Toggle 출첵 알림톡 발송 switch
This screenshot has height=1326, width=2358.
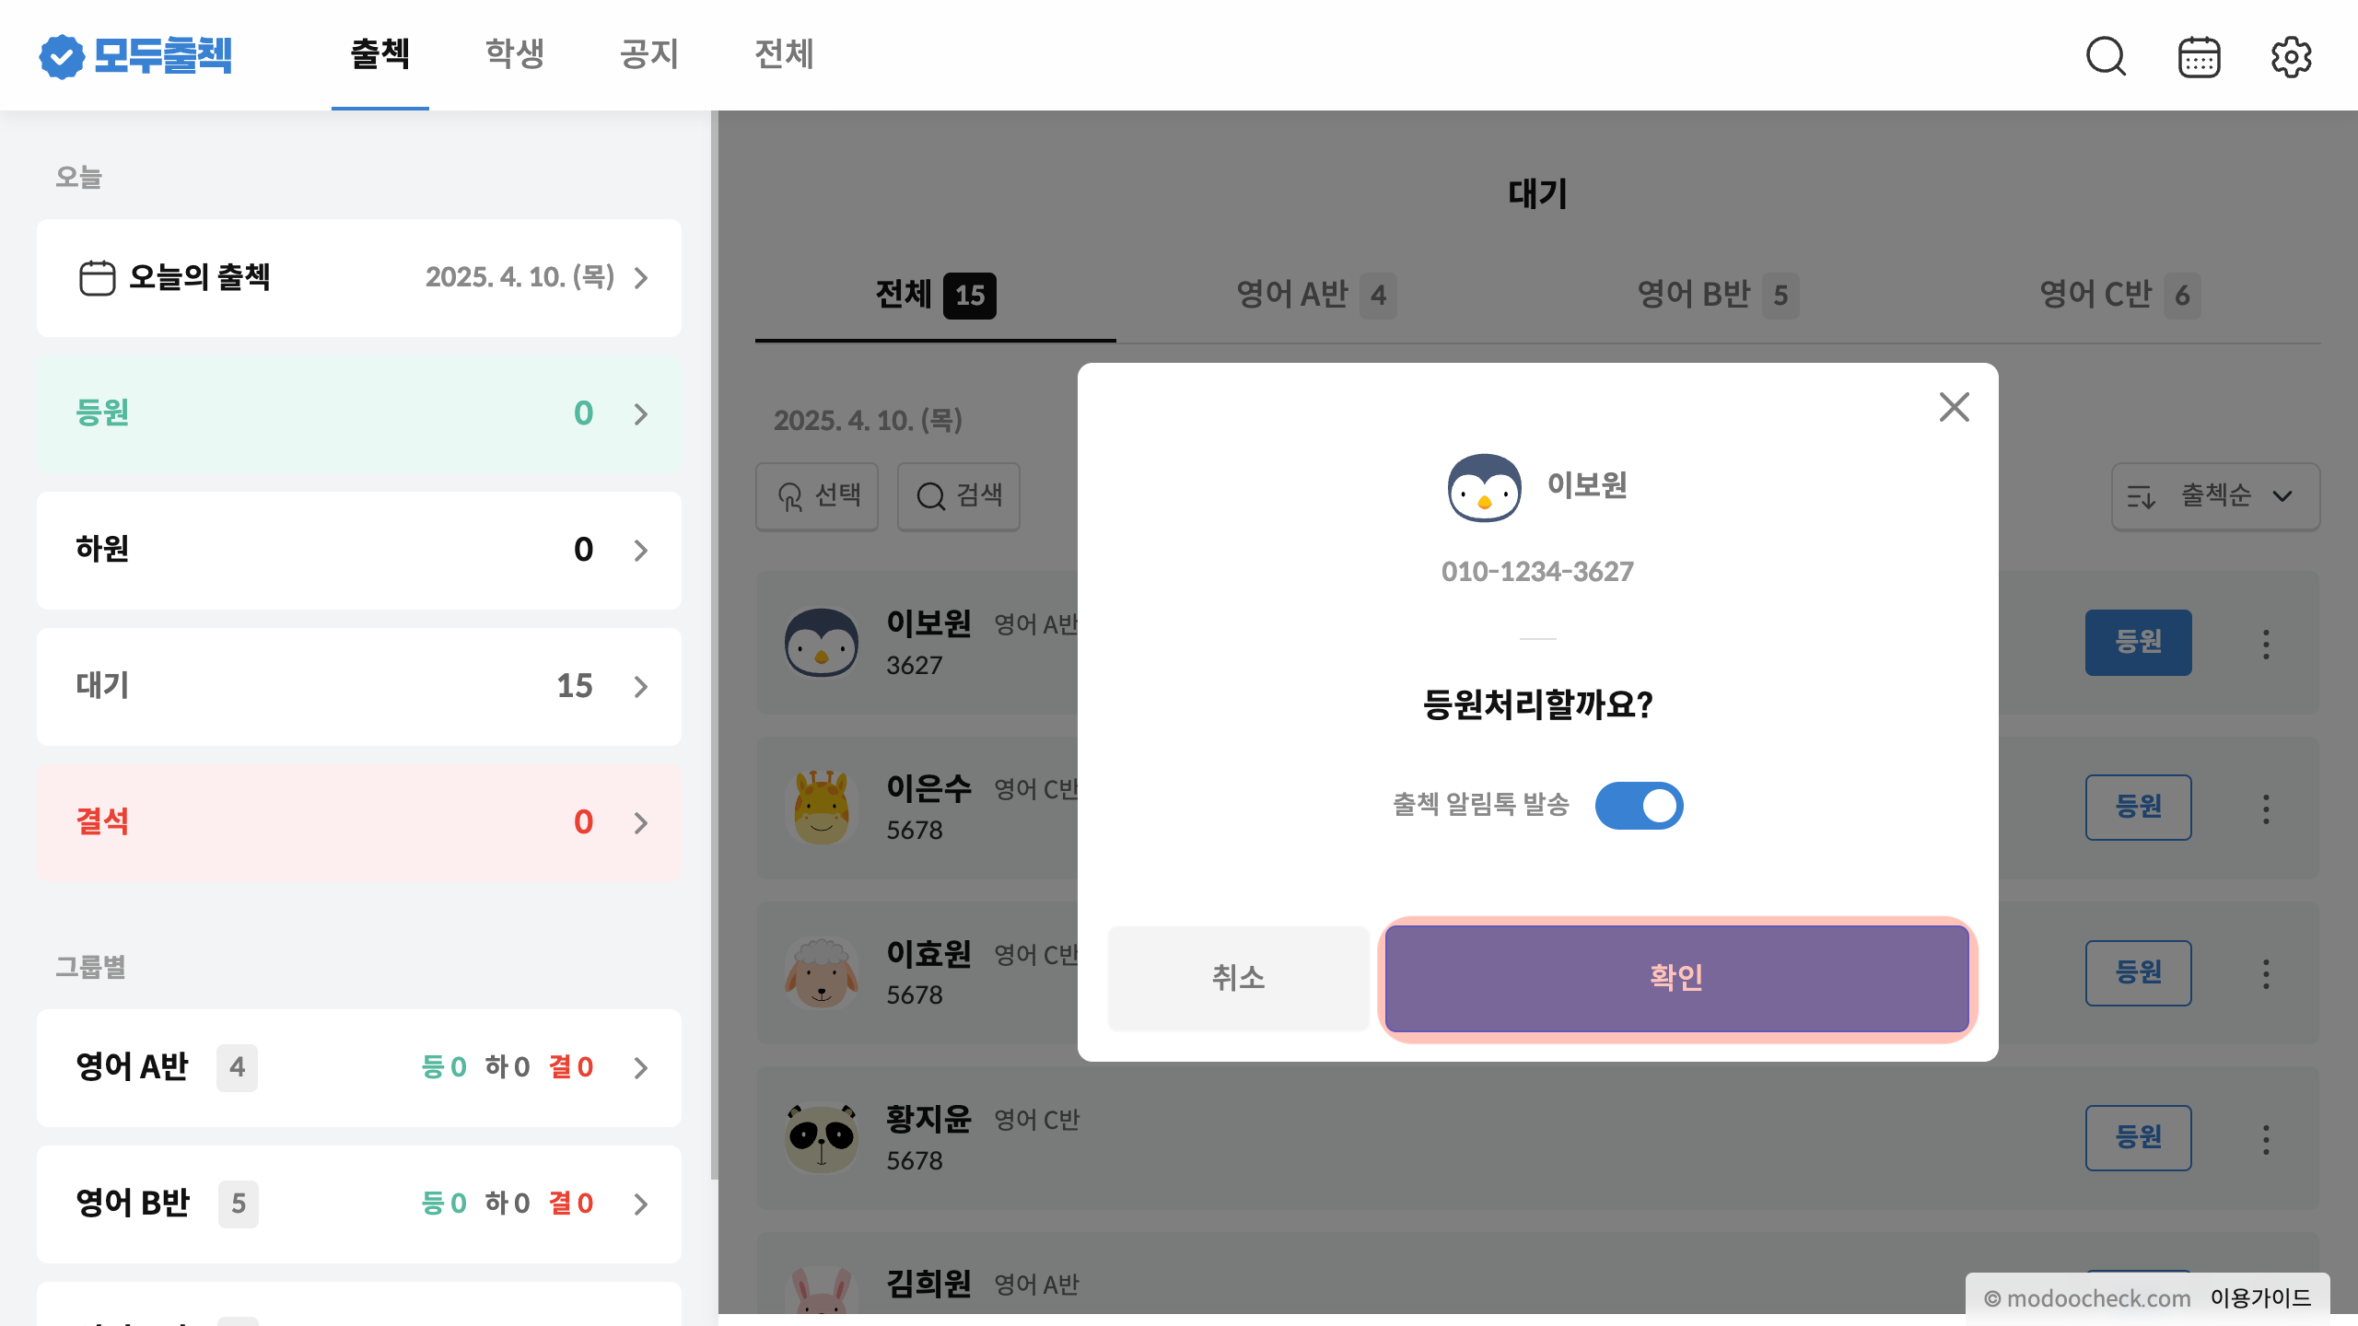coord(1639,806)
